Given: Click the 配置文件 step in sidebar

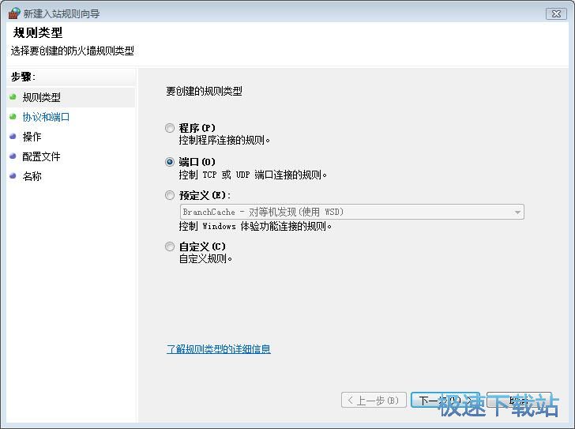Looking at the screenshot, I should coord(41,156).
